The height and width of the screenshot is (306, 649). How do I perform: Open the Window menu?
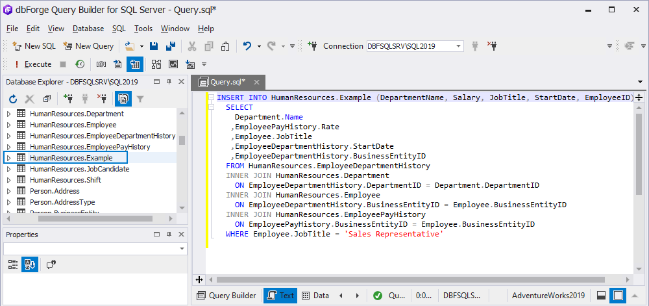click(x=175, y=29)
